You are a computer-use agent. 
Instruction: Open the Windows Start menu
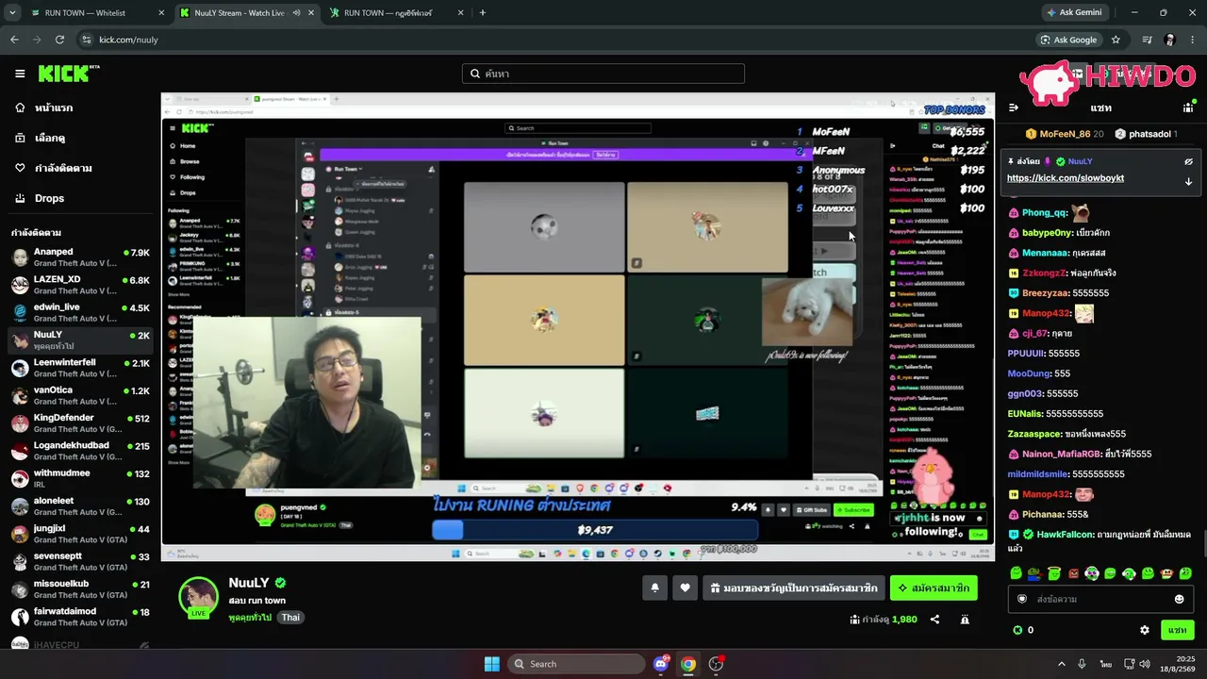tap(491, 664)
